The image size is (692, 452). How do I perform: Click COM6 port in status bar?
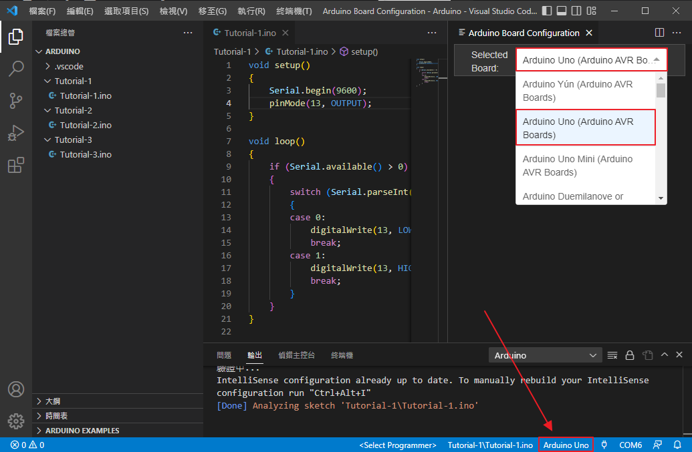pos(630,445)
